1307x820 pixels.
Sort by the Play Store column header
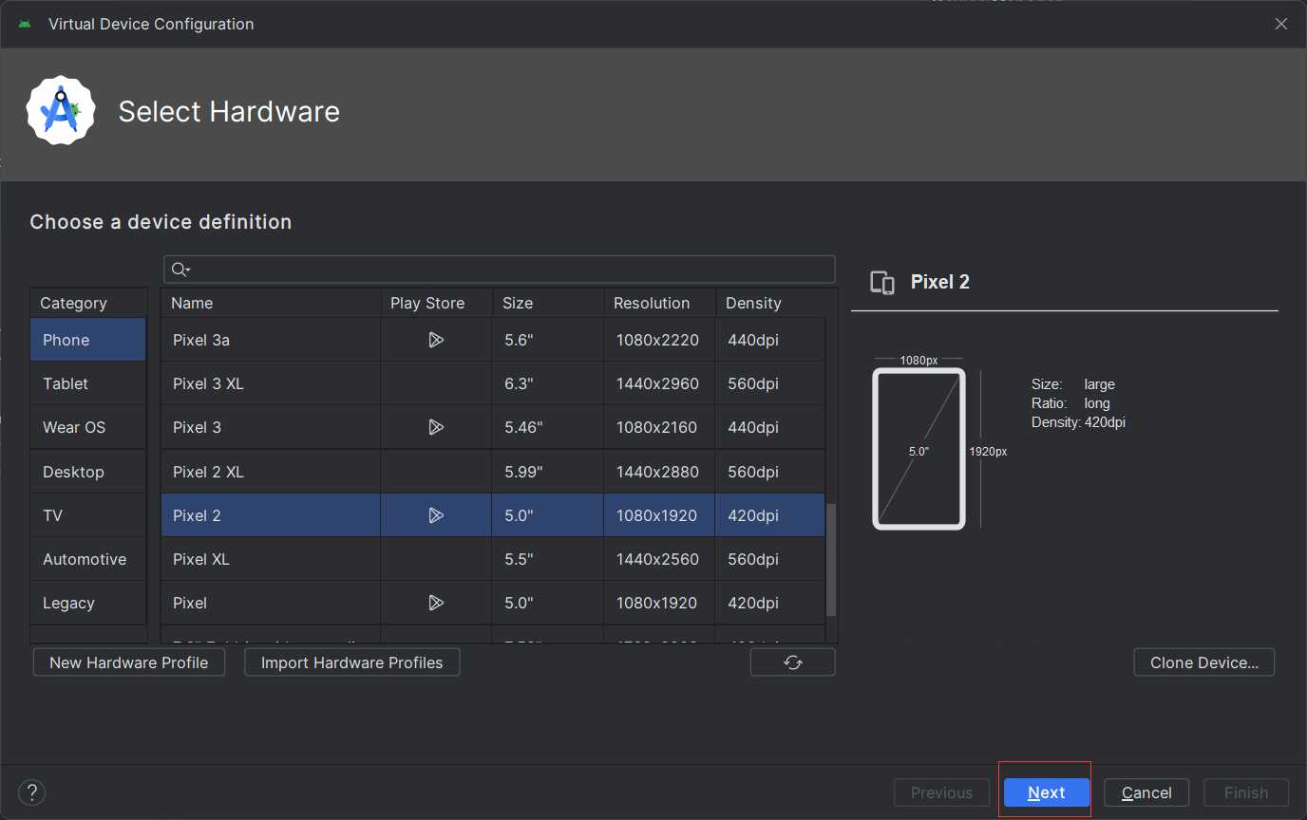pos(436,303)
